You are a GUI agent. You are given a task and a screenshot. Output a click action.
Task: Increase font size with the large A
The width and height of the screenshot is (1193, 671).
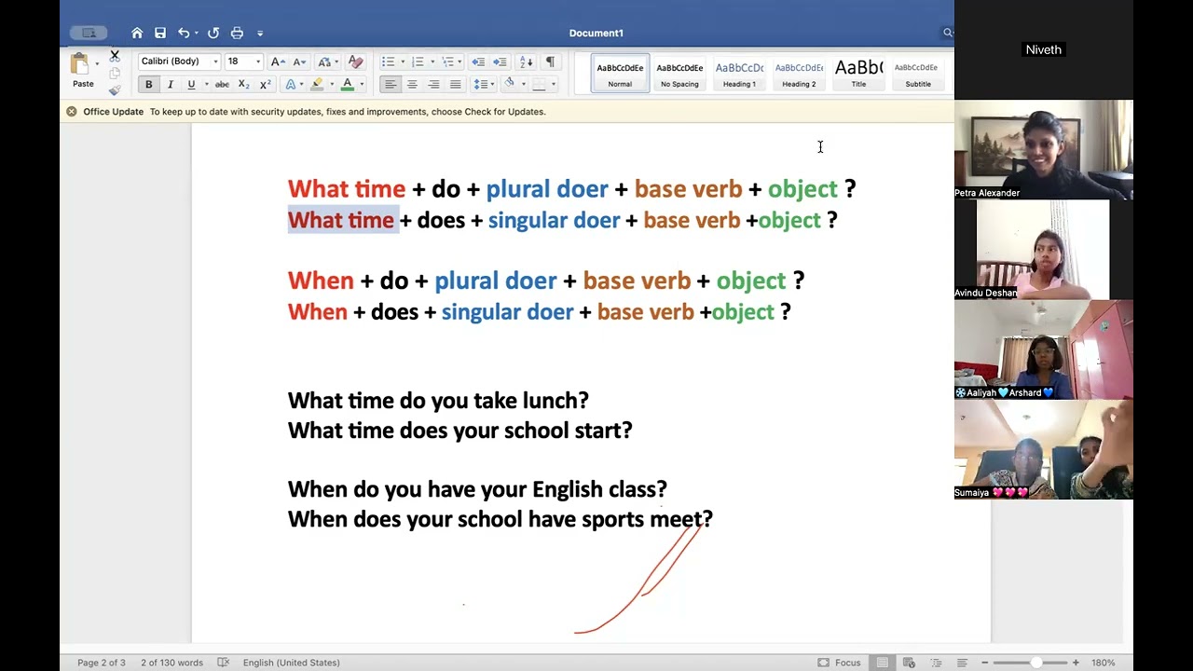point(277,62)
